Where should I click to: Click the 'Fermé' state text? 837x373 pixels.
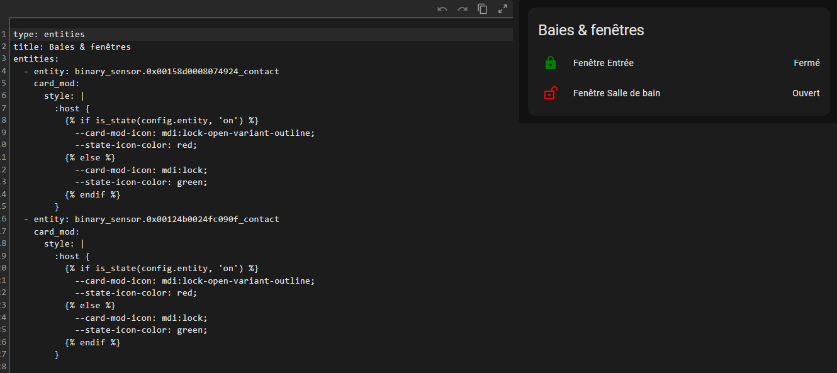(806, 63)
